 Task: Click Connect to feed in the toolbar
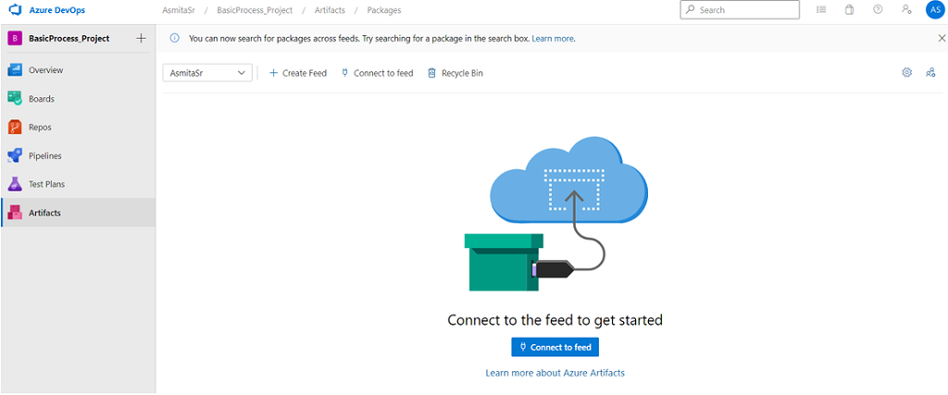pyautogui.click(x=378, y=73)
